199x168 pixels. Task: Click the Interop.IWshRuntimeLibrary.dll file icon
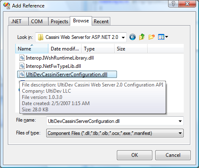[22, 58]
